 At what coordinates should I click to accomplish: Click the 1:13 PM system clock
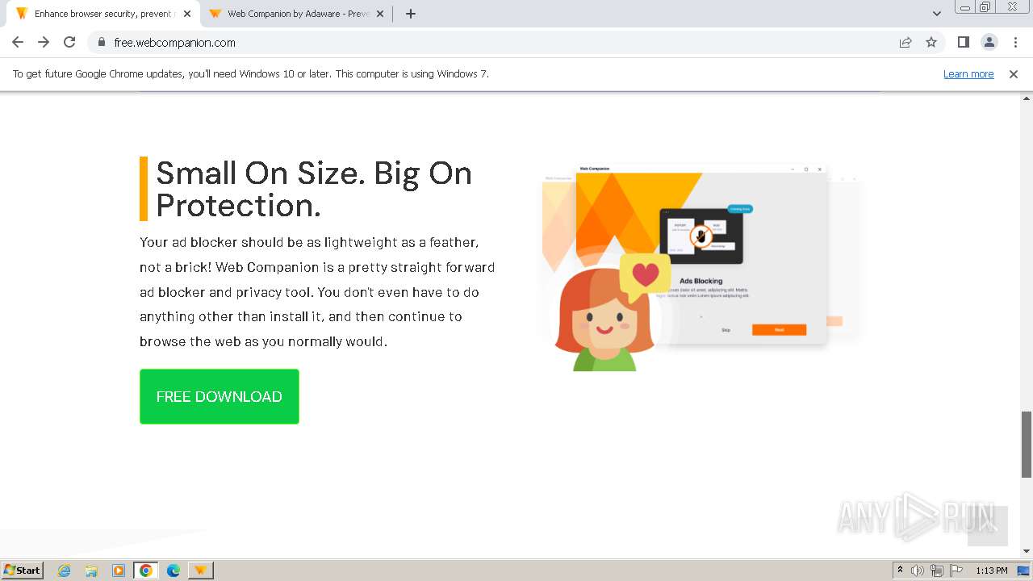(x=992, y=571)
